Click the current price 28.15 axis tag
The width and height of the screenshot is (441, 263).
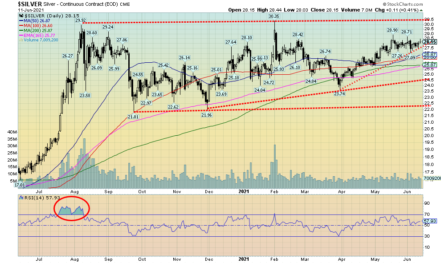tap(430, 42)
